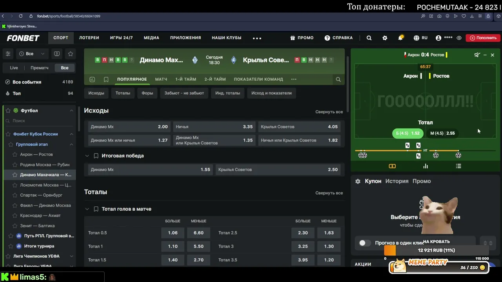The width and height of the screenshot is (502, 282).
Task: Open favorites with the sidebar star icon
Action: 71,54
